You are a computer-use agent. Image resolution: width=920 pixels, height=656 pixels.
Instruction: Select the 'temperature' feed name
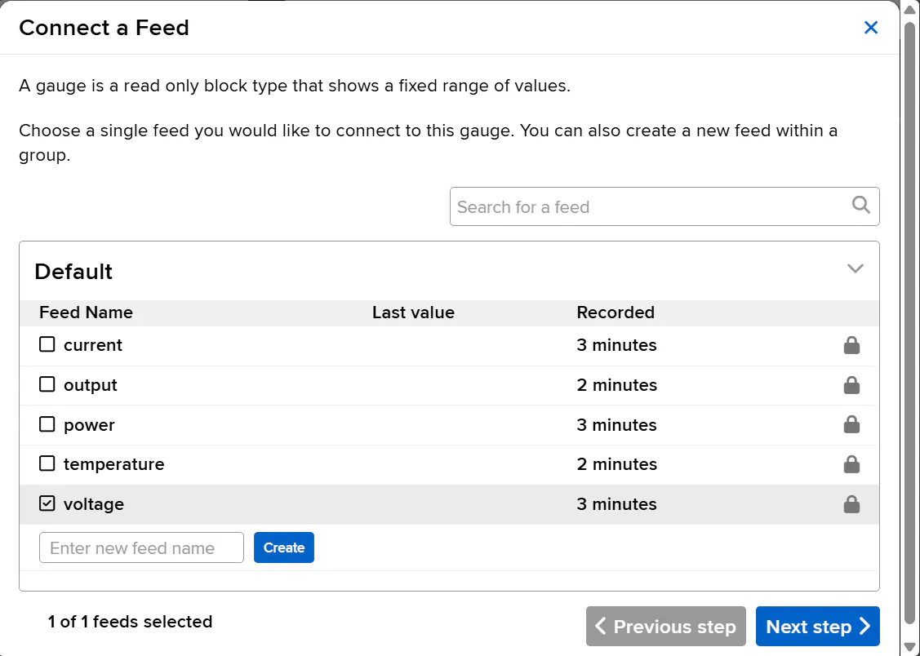113,464
